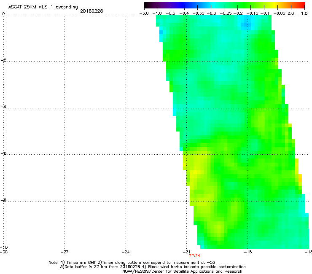Screen dimensions: 312x274
Task: Click the -24 longitude axis label
Action: [126, 252]
